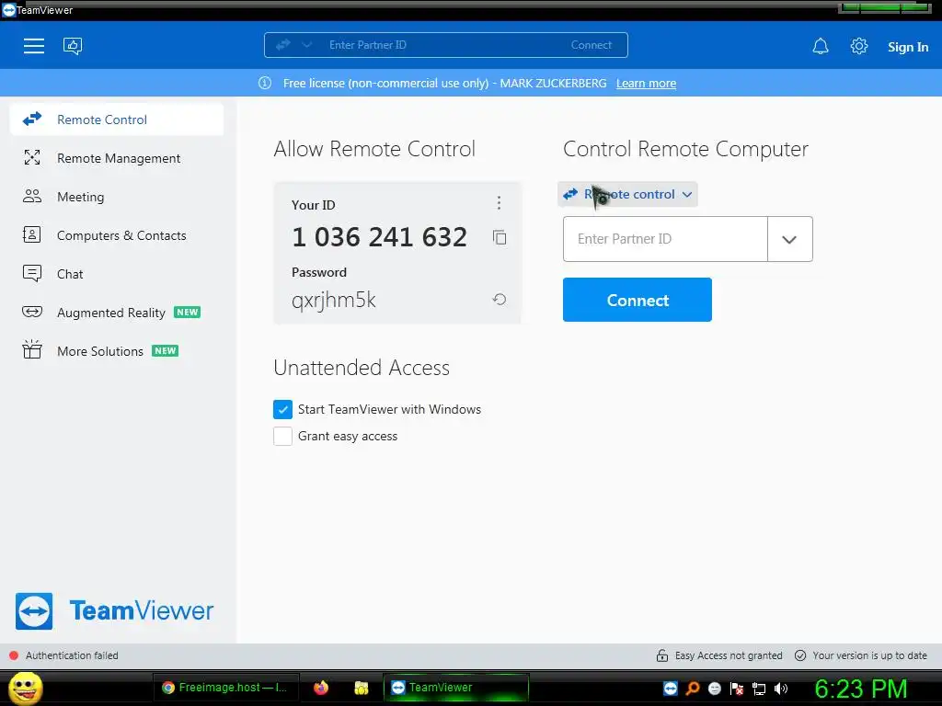Viewport: 942px width, 706px height.
Task: Click the feedback thumbs-up icon
Action: coord(73,46)
